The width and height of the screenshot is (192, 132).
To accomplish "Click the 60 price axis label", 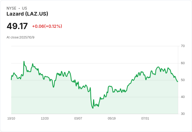I will coord(183,63).
